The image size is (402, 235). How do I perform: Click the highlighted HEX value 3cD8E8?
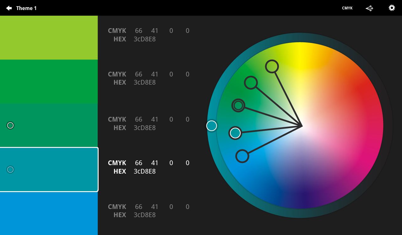pyautogui.click(x=144, y=171)
